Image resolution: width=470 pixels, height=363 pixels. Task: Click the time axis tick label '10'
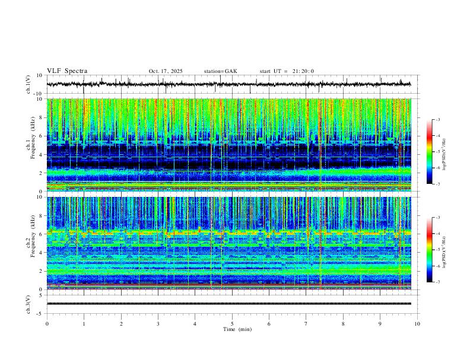(x=417, y=324)
